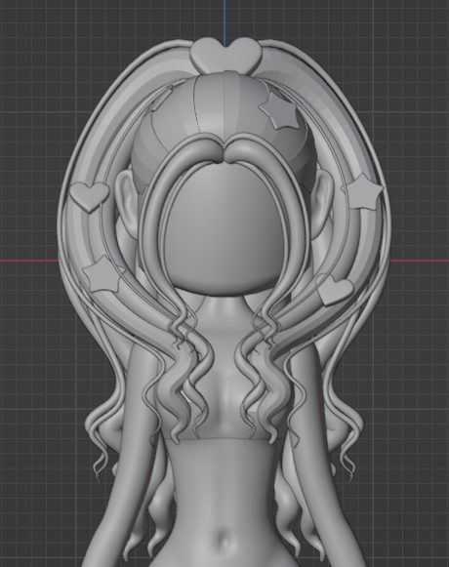Select the large heart ornament atop the head
This screenshot has height=567, width=449.
tap(225, 57)
